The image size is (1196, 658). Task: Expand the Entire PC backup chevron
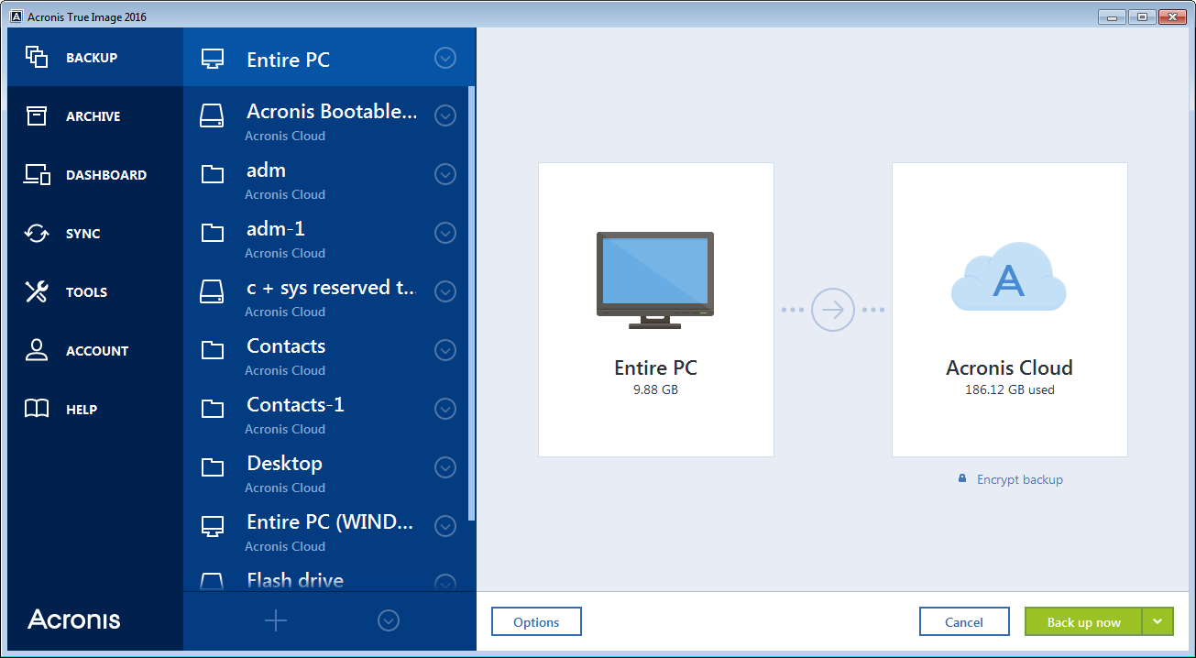pyautogui.click(x=445, y=59)
